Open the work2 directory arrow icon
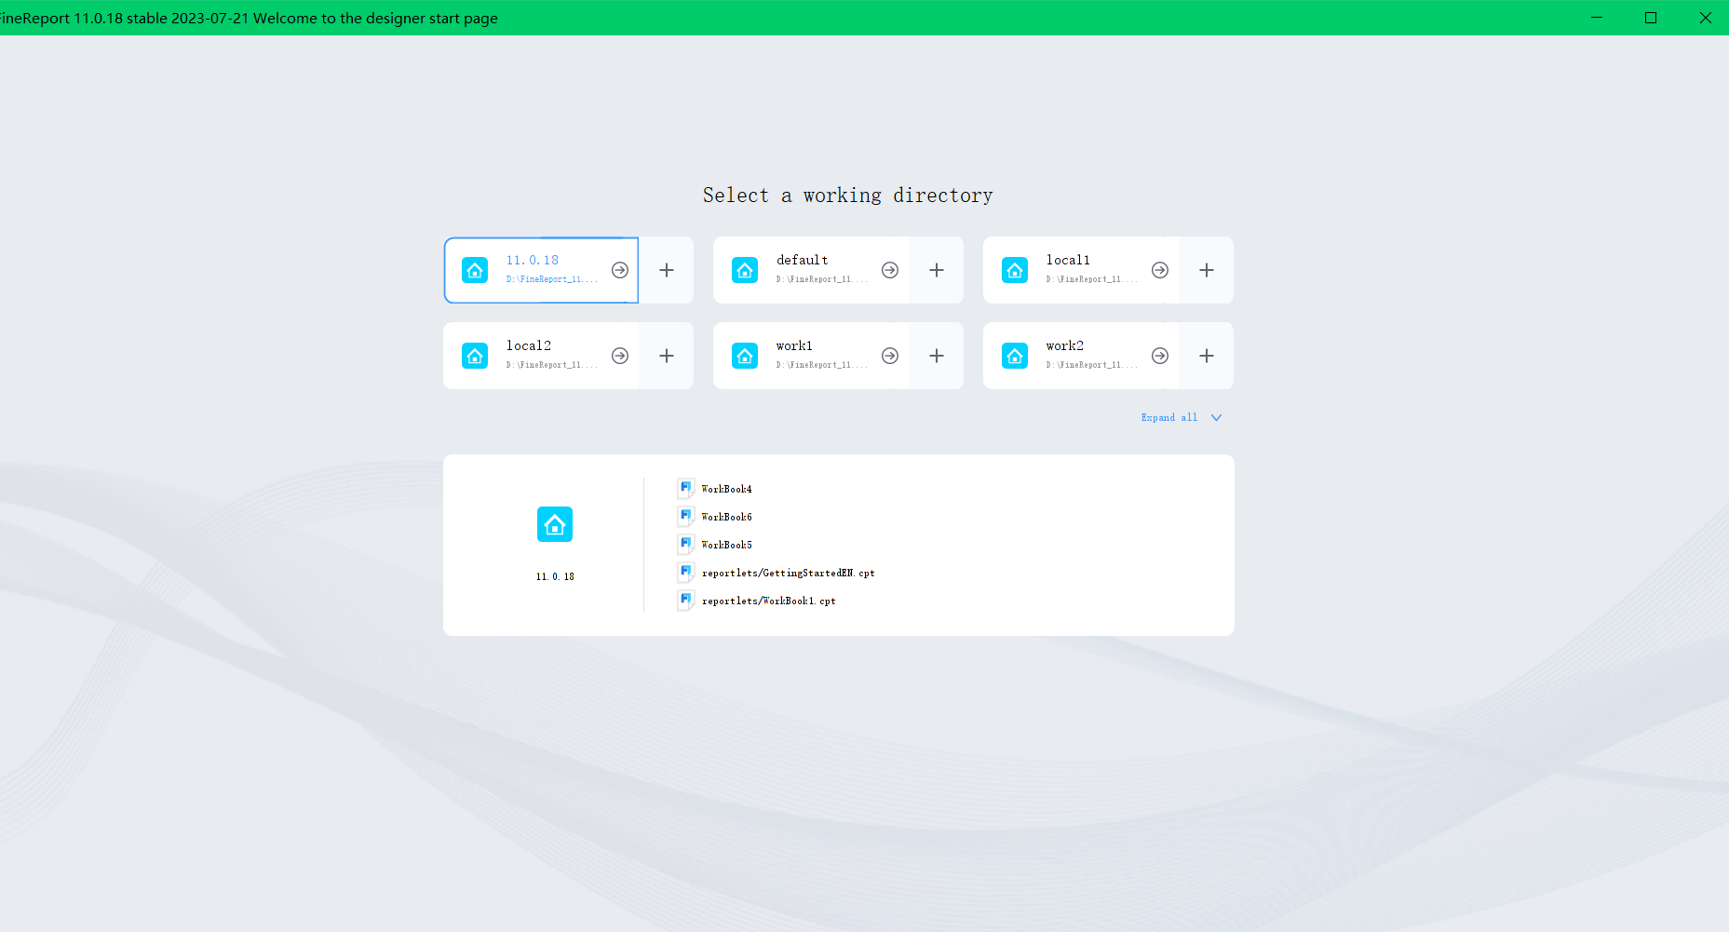The width and height of the screenshot is (1729, 932). click(x=1160, y=356)
